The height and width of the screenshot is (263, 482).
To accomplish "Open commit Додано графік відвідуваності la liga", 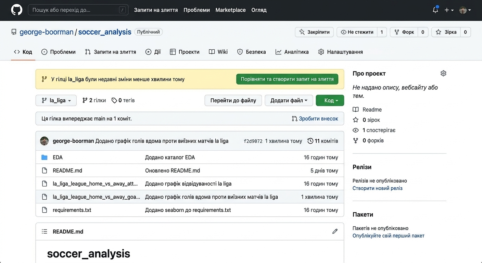I will 188,184.
